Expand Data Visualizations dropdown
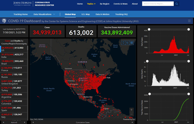This screenshot has height=124, width=194. tap(44, 14)
